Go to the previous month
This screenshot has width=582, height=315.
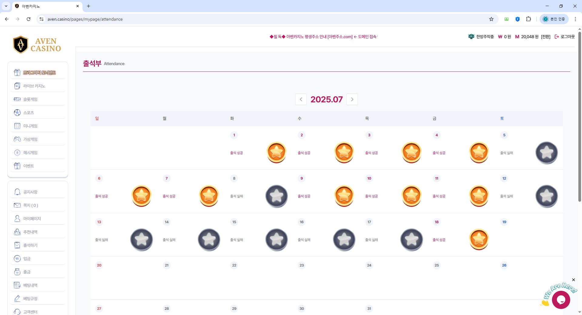click(301, 99)
